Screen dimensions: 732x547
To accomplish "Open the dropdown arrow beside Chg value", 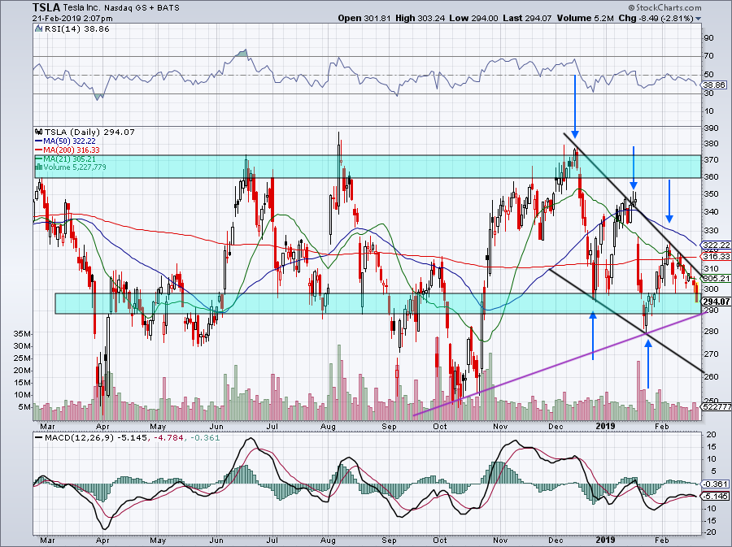I will point(699,19).
